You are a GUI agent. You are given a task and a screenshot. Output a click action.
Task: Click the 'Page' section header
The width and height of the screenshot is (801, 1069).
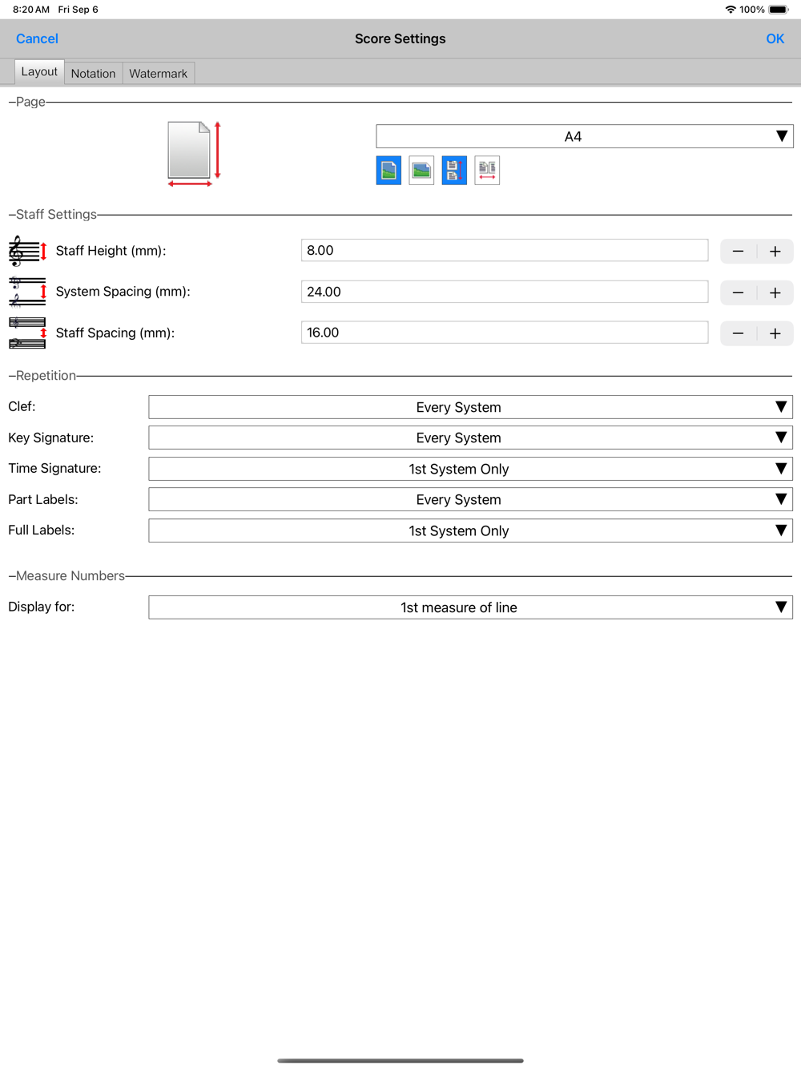click(x=30, y=102)
